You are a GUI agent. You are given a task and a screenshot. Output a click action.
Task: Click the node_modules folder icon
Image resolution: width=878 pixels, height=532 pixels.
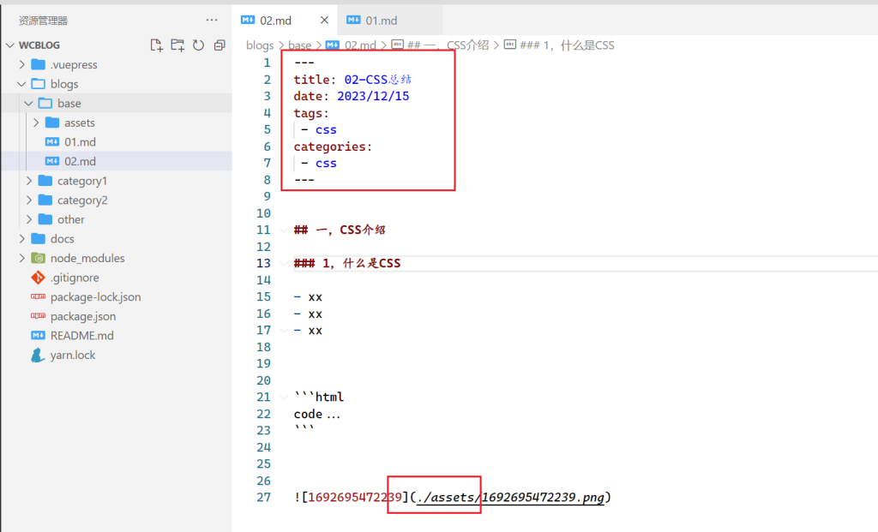click(38, 258)
